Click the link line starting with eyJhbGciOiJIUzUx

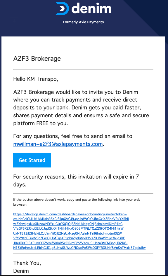[x=71, y=219]
